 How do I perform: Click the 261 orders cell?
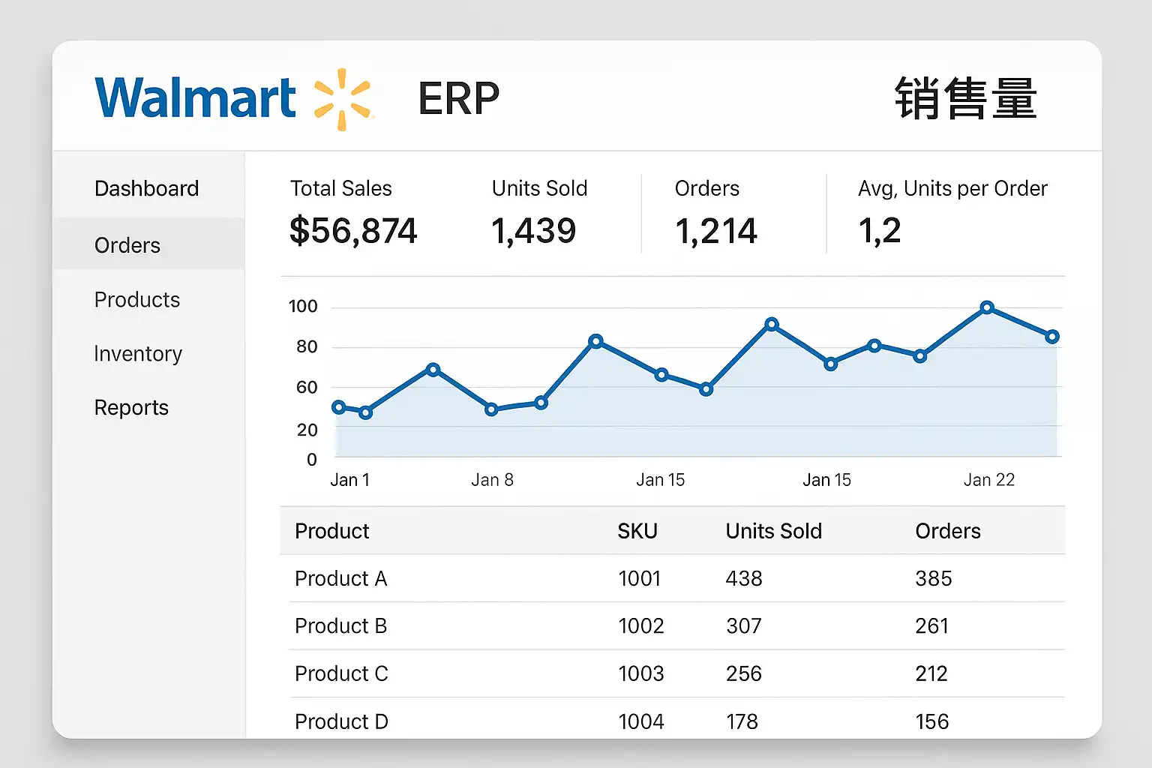pyautogui.click(x=932, y=625)
